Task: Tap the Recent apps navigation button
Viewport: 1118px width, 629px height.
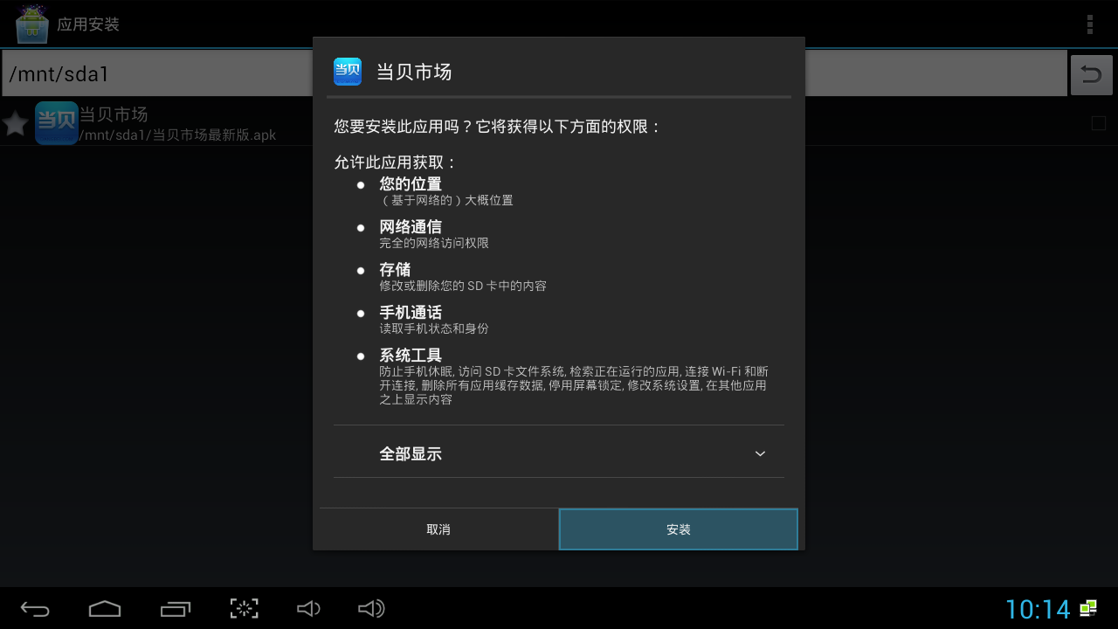Action: pos(176,609)
